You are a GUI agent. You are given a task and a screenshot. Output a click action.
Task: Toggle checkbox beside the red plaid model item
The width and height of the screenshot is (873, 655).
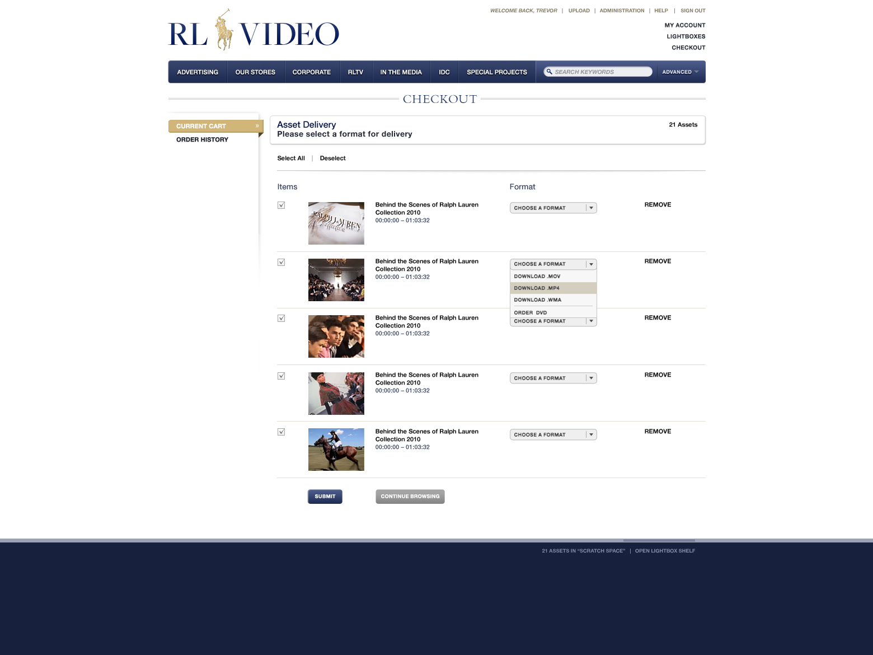[281, 376]
